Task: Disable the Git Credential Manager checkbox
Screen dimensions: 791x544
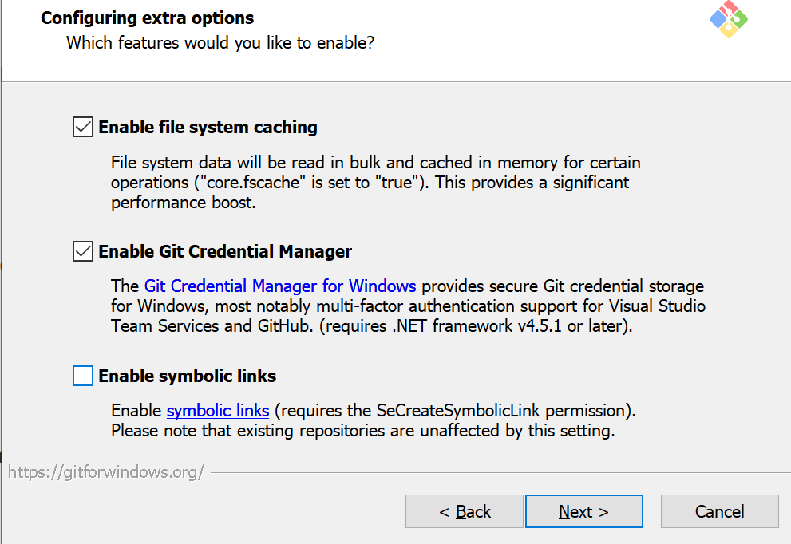Action: pyautogui.click(x=83, y=251)
